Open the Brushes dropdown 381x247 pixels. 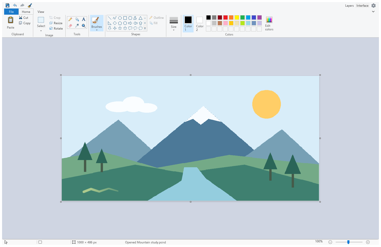(x=97, y=23)
